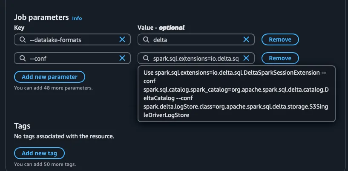
Task: Click search icon in delta value field
Action: point(146,39)
